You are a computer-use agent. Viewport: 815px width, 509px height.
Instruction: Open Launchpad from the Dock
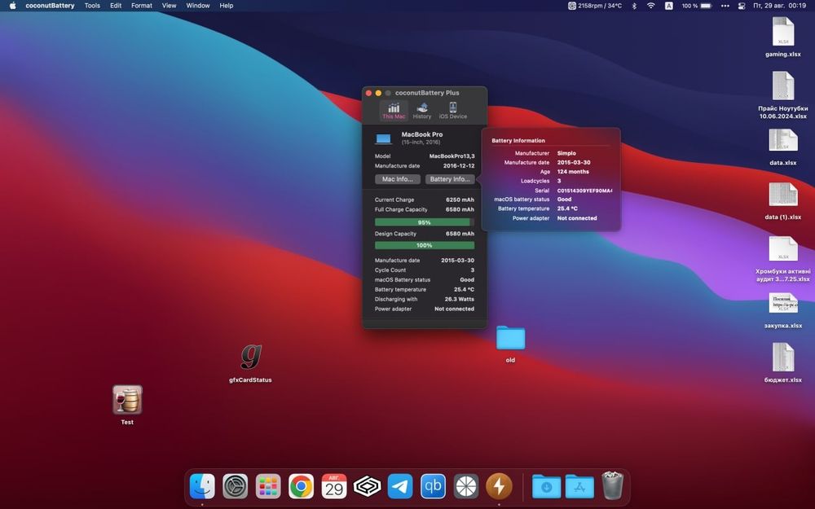pyautogui.click(x=268, y=487)
